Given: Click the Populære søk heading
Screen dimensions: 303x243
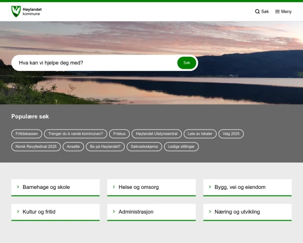Looking at the screenshot, I should click(x=30, y=116).
